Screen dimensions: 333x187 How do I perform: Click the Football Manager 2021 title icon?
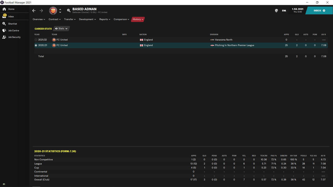[x=2, y=2]
